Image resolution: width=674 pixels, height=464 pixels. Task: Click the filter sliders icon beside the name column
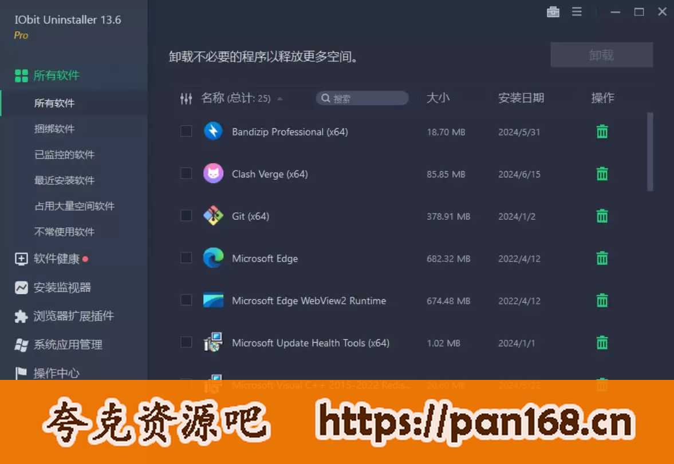186,99
